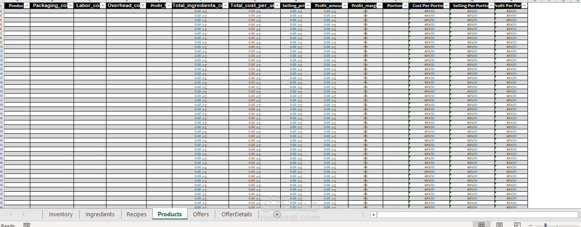Open the Profit_% column filter dropdown
The width and height of the screenshot is (581, 227).
pos(169,6)
